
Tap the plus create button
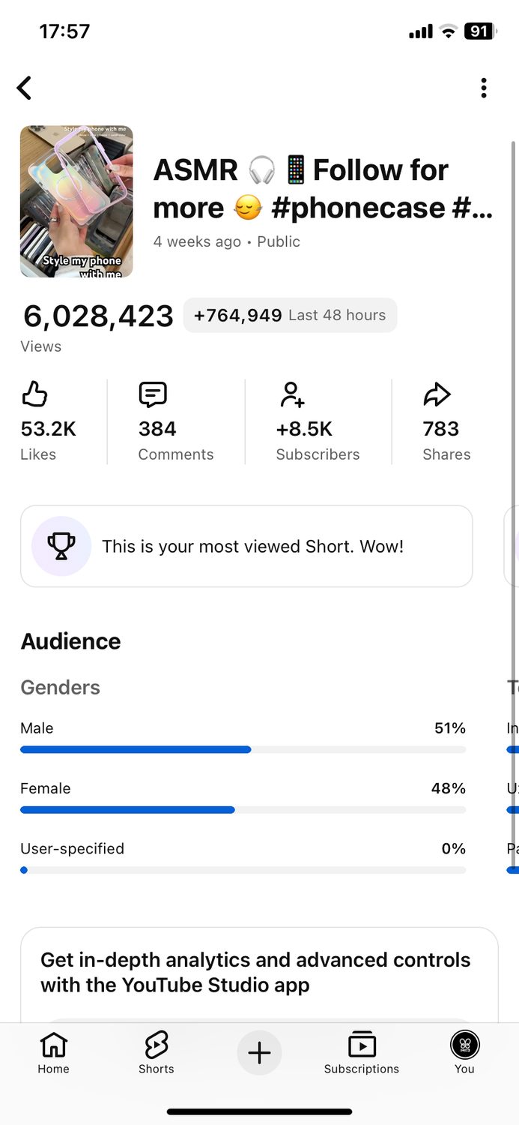[x=259, y=1053]
